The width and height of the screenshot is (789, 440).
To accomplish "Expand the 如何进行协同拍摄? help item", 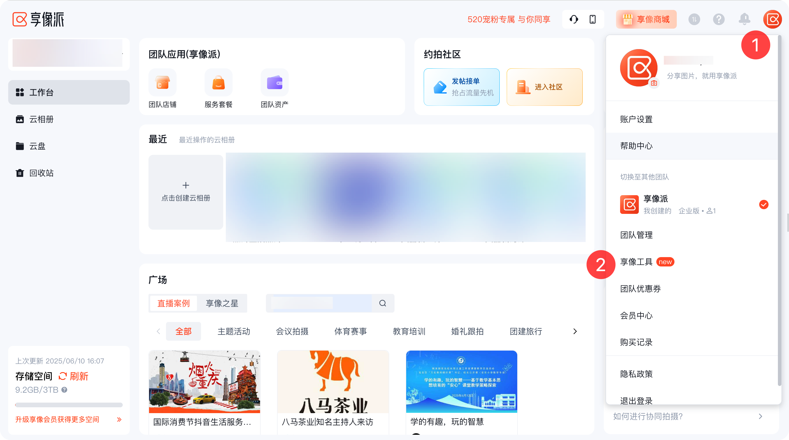I will click(x=688, y=416).
